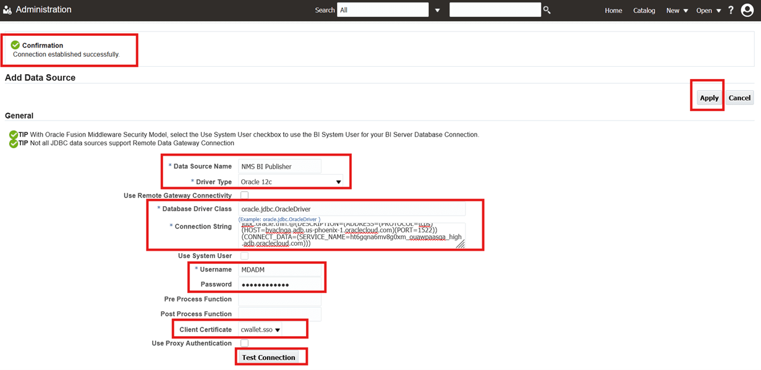
Task: Click the 'Connection established successfully.' message
Action: pyautogui.click(x=66, y=54)
